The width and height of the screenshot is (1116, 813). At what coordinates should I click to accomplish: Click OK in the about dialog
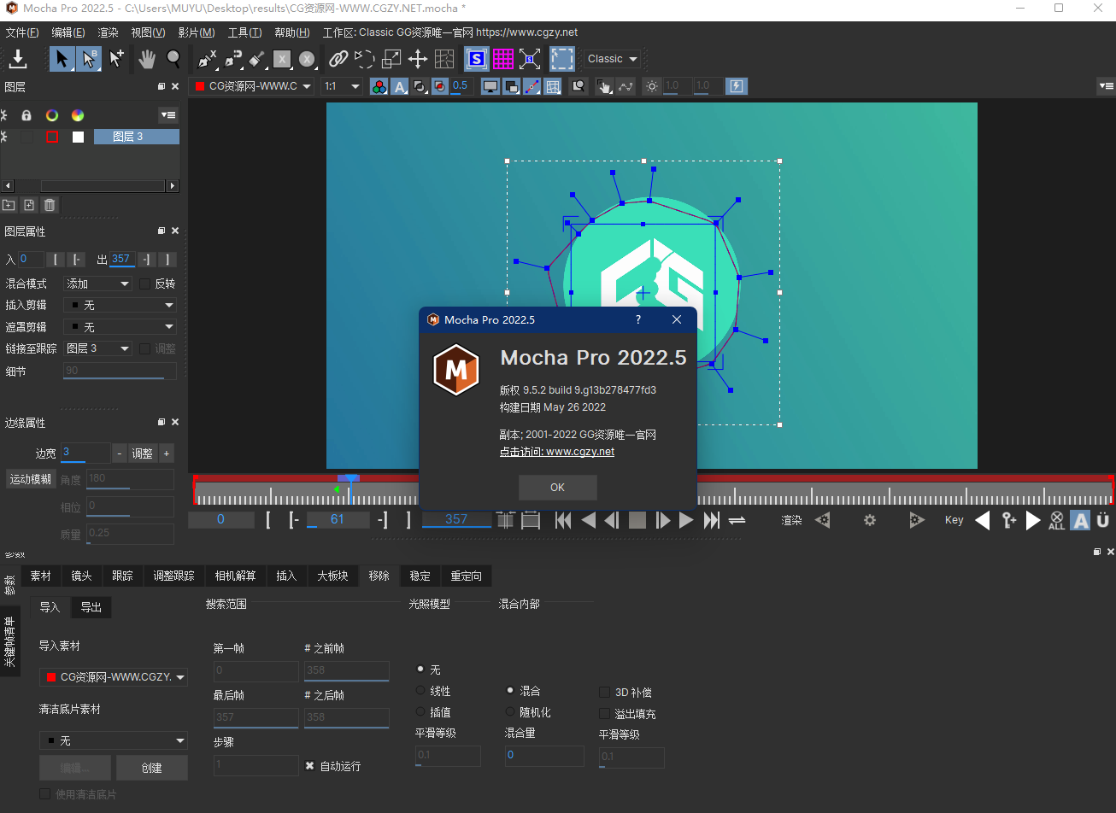click(x=557, y=488)
